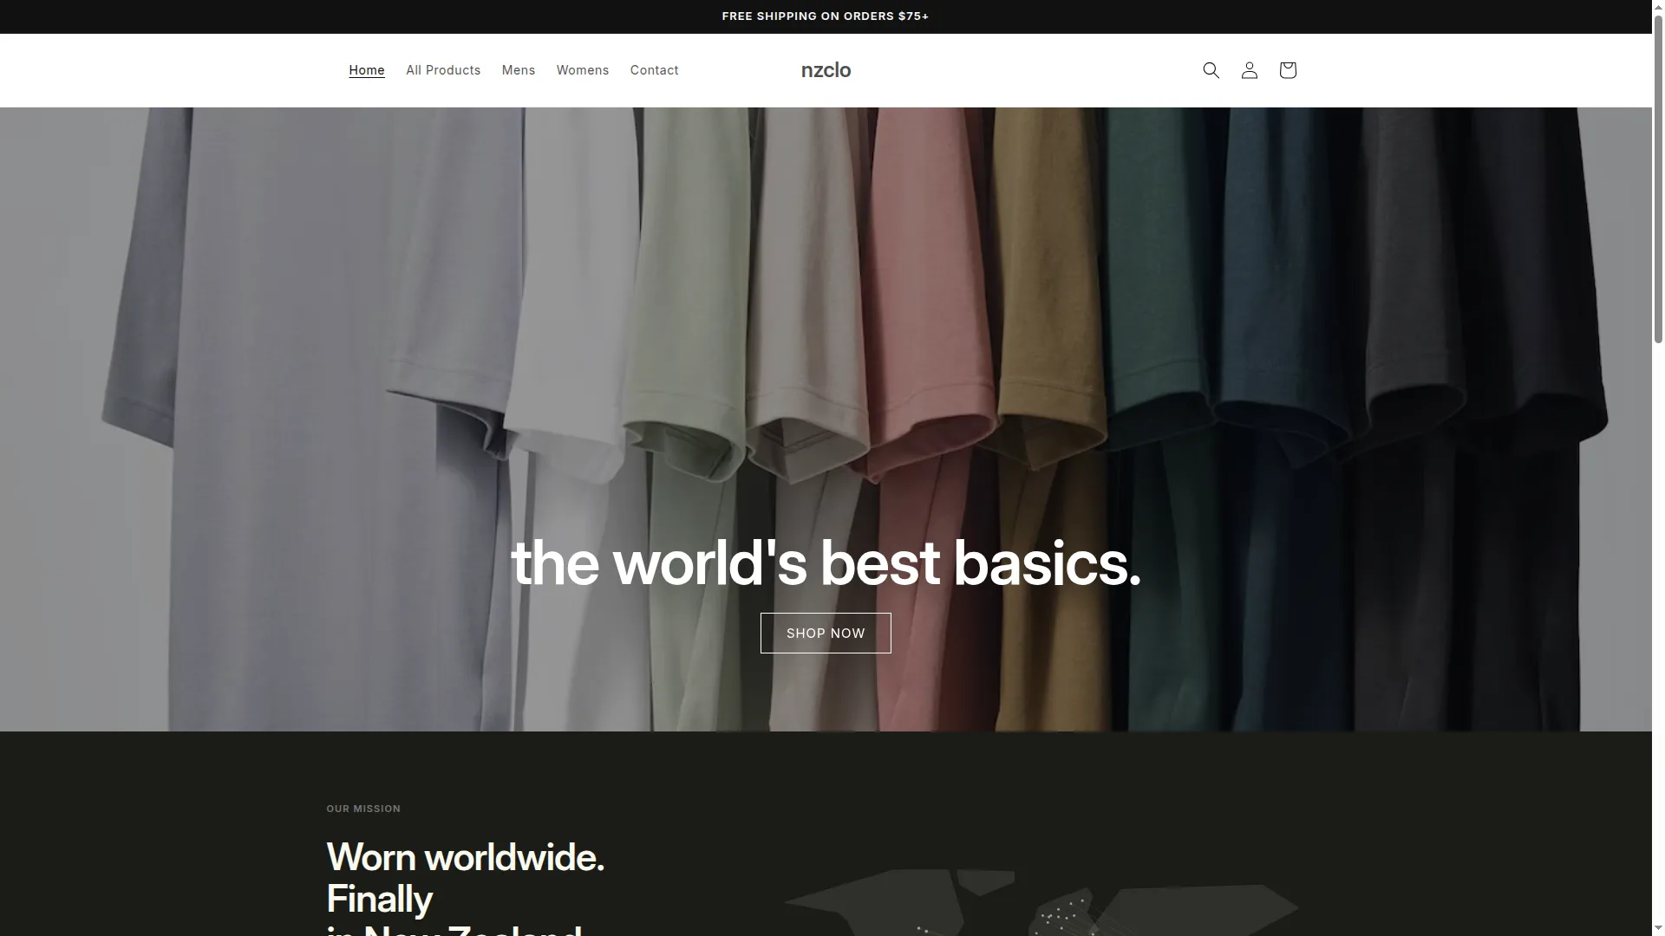The image size is (1665, 936).
Task: Click the scrollbar up arrow
Action: (1658, 6)
